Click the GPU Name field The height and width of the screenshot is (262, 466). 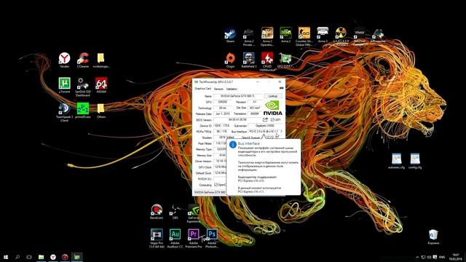[x=238, y=96]
